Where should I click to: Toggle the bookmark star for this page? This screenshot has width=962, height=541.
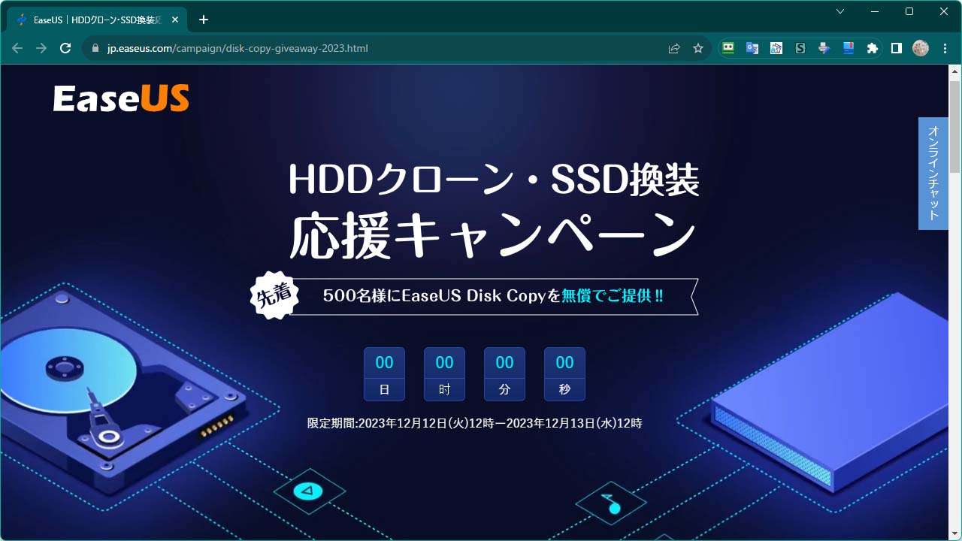pos(698,47)
